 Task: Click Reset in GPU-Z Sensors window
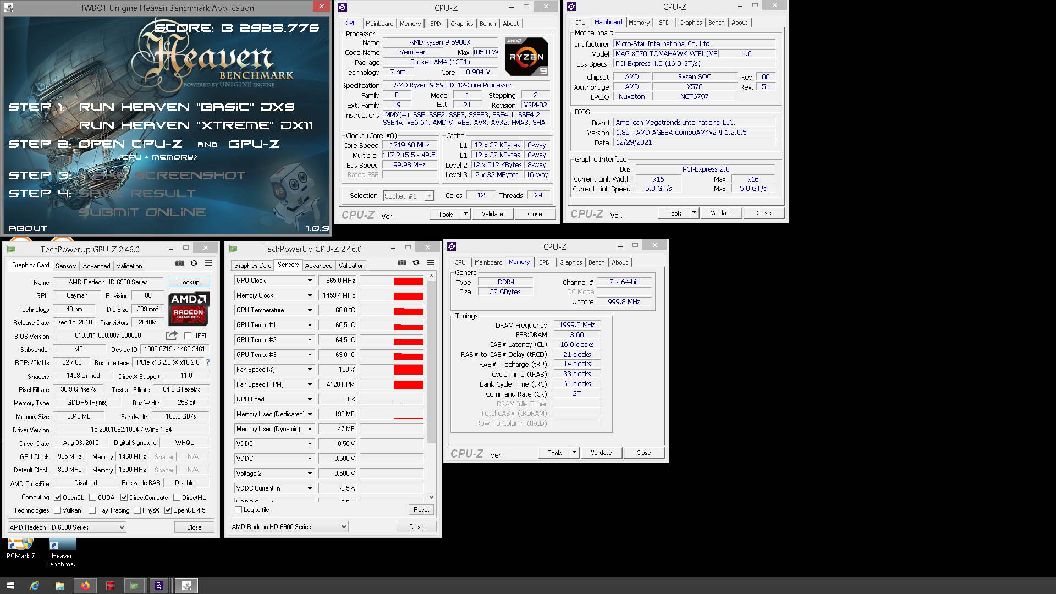[421, 510]
